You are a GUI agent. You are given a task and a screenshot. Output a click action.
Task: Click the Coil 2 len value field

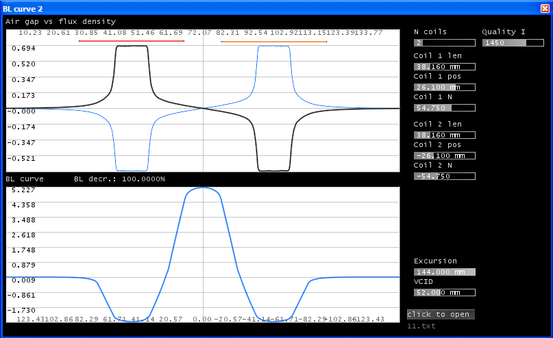click(444, 135)
